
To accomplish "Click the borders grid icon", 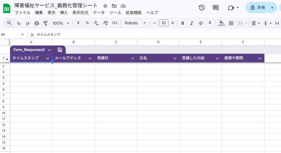I will 231,23.
